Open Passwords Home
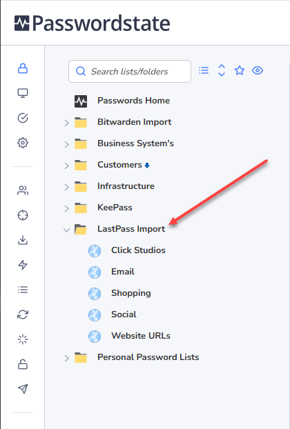This screenshot has height=429, width=290. (134, 101)
